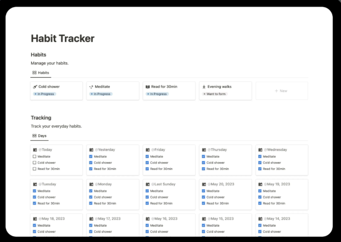Screen dimensions: 341x242
Task: Click the Evening walks walking icon
Action: (203, 87)
